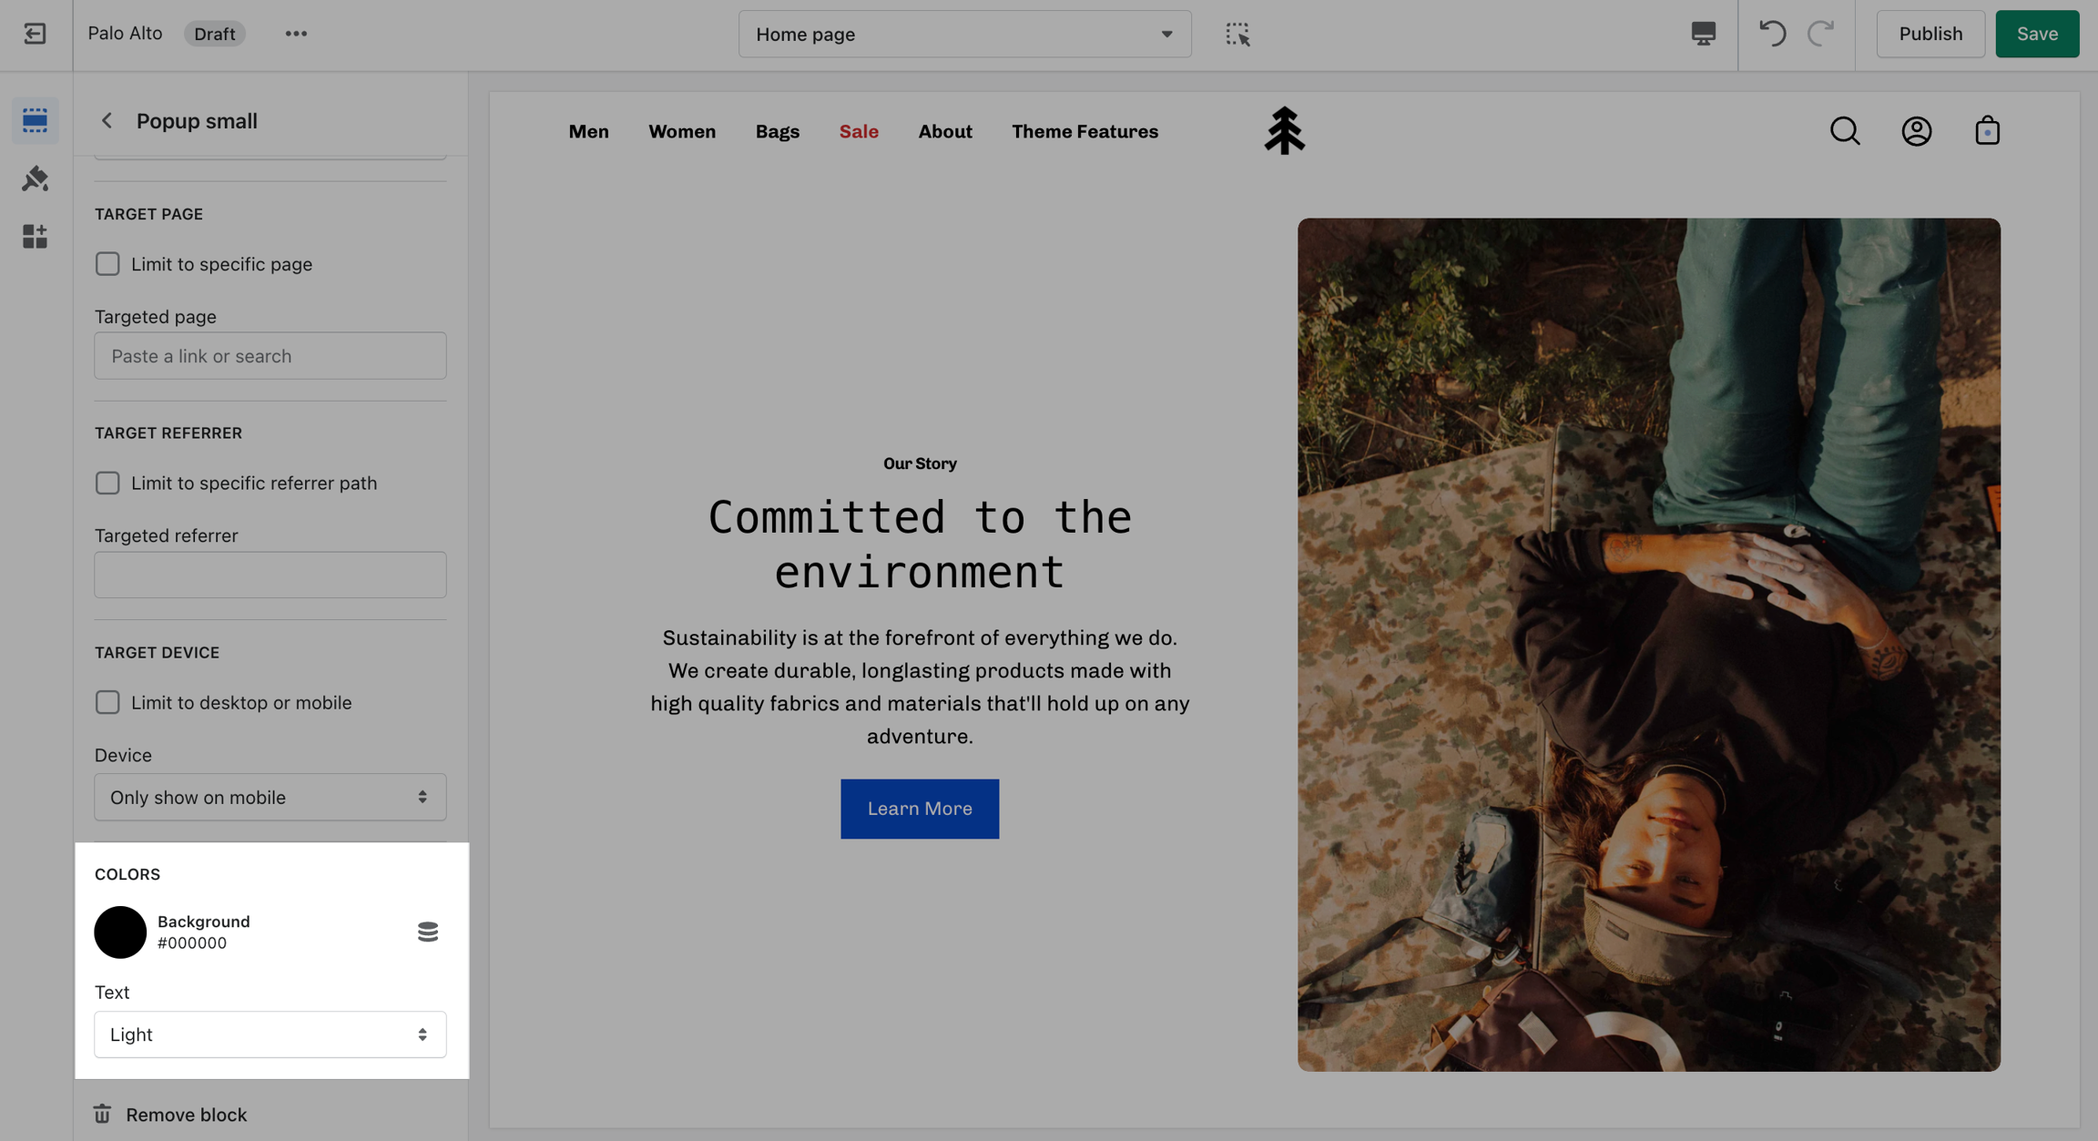Image resolution: width=2098 pixels, height=1141 pixels.
Task: Check Limit to specific referrer path
Action: (x=107, y=483)
